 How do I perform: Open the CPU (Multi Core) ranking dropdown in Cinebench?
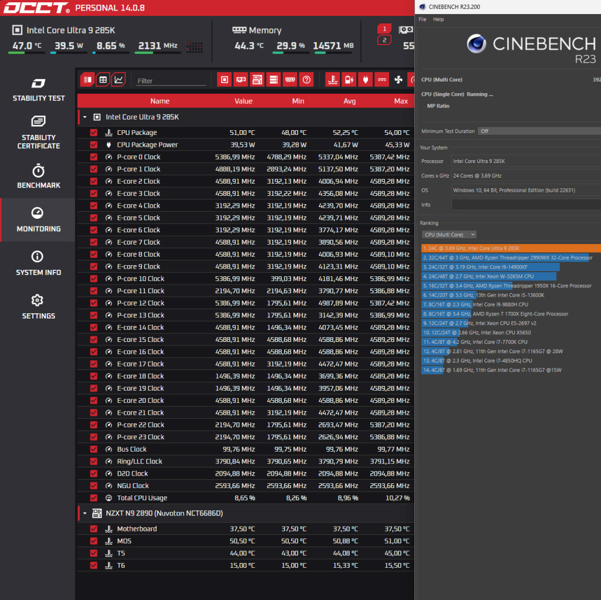point(449,235)
